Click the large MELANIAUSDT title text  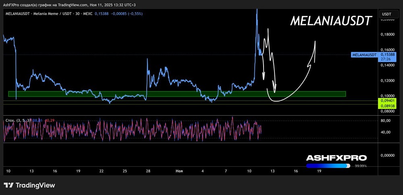click(x=330, y=22)
